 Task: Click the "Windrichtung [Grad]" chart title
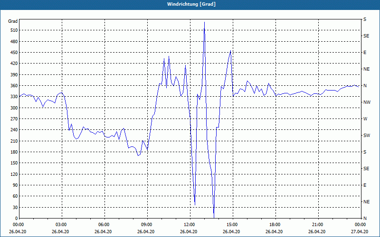(x=191, y=4)
